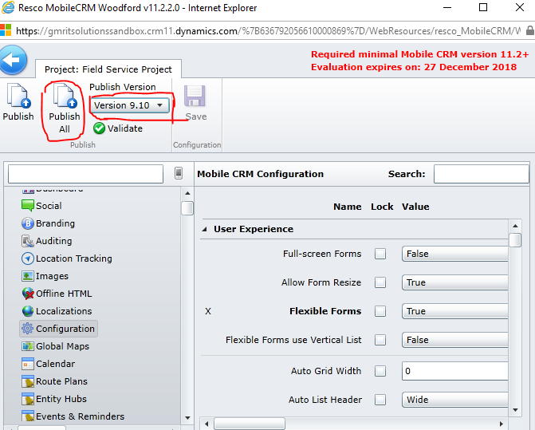Image resolution: width=535 pixels, height=430 pixels.
Task: Open Localizations in the sidebar
Action: click(57, 311)
